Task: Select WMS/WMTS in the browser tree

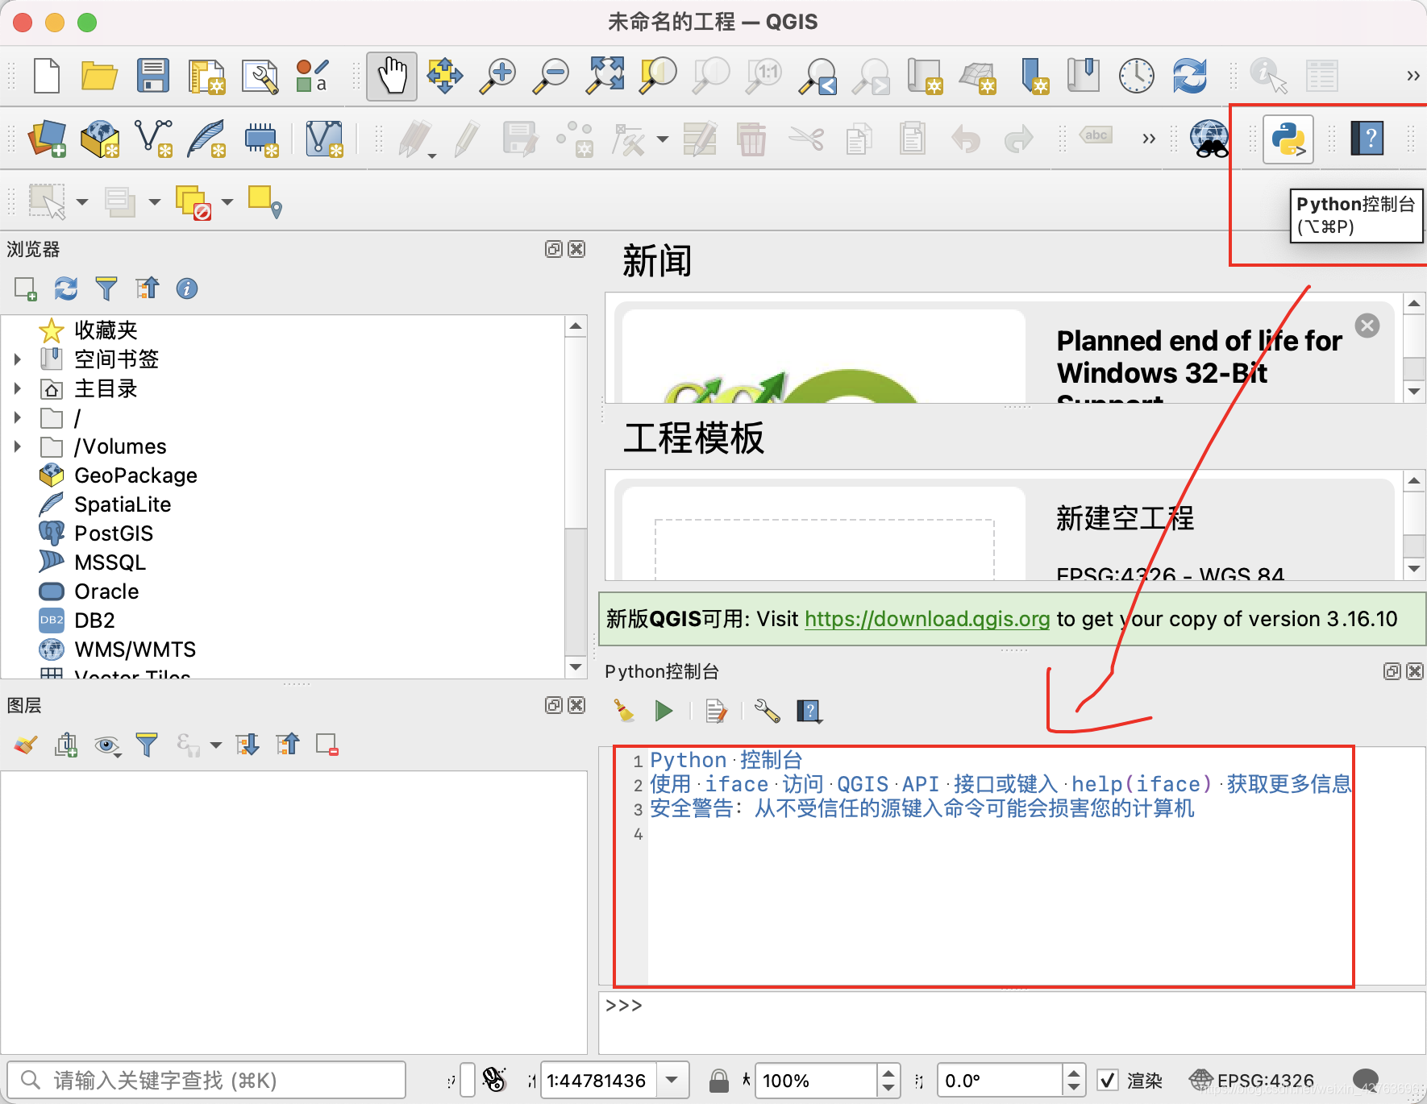Action: [135, 650]
